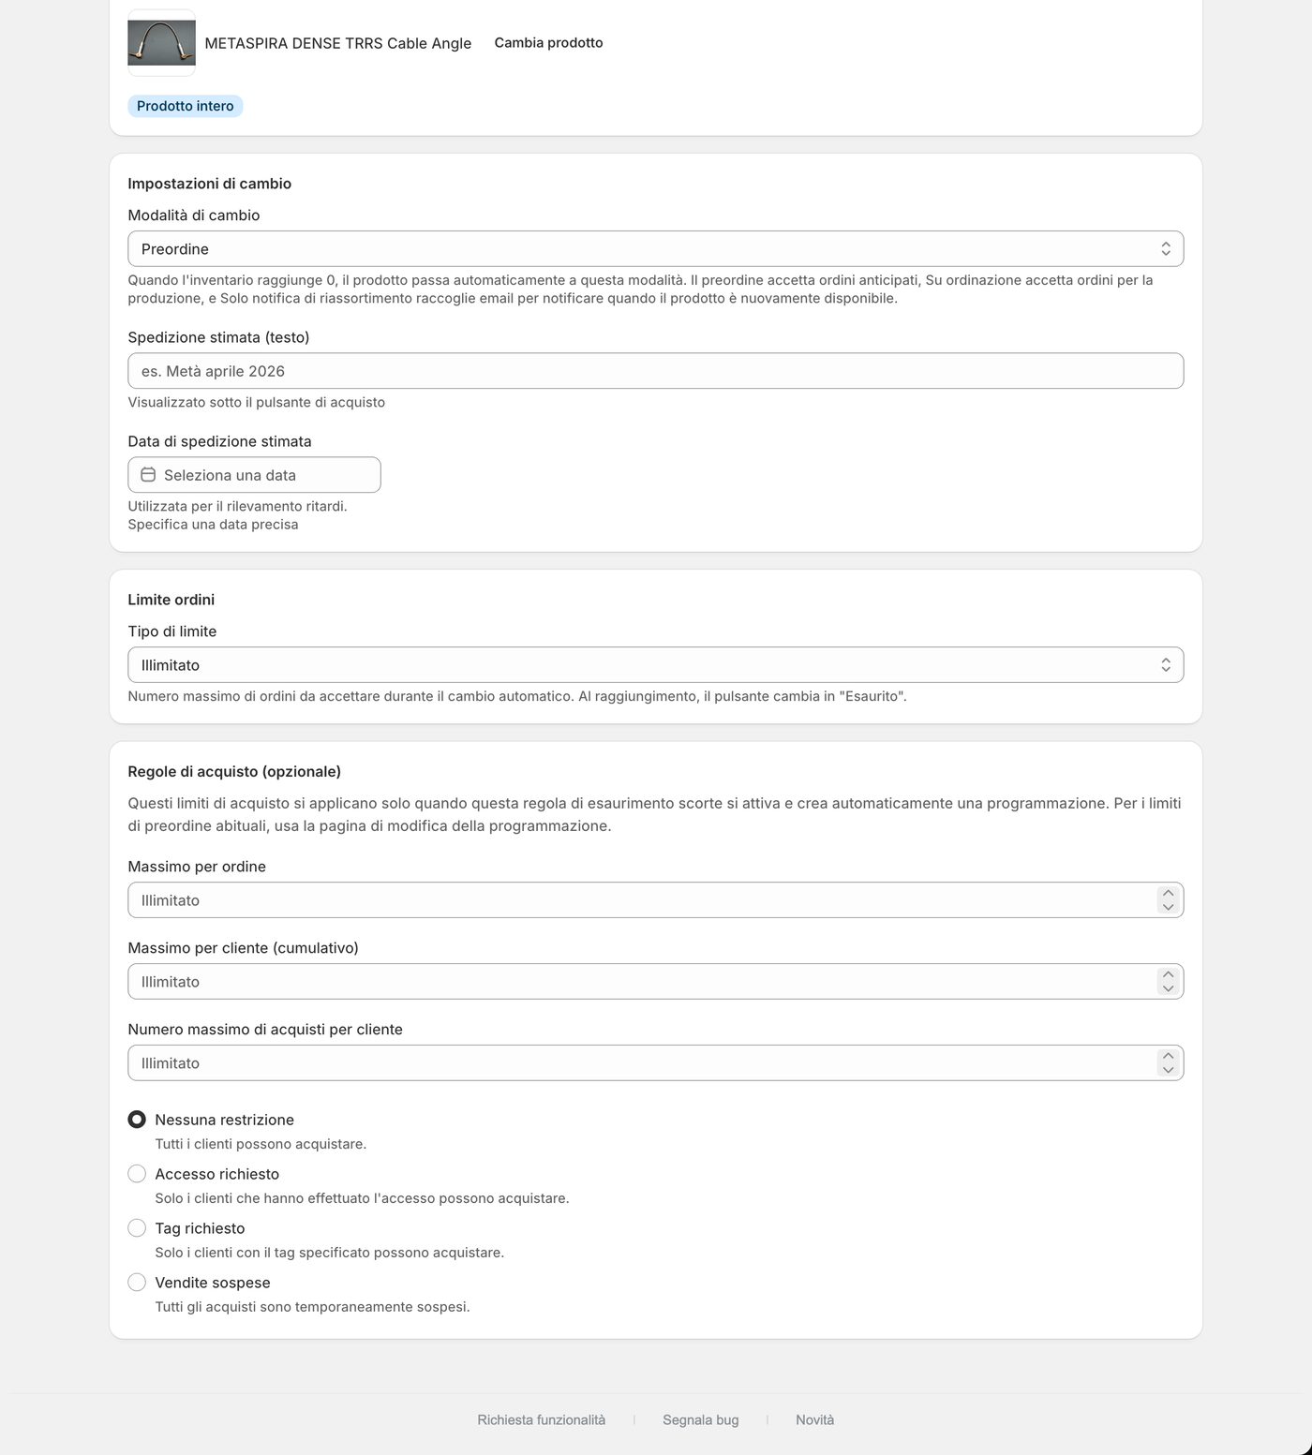Image resolution: width=1312 pixels, height=1455 pixels.
Task: Click the calendar icon in date picker
Action: coord(148,475)
